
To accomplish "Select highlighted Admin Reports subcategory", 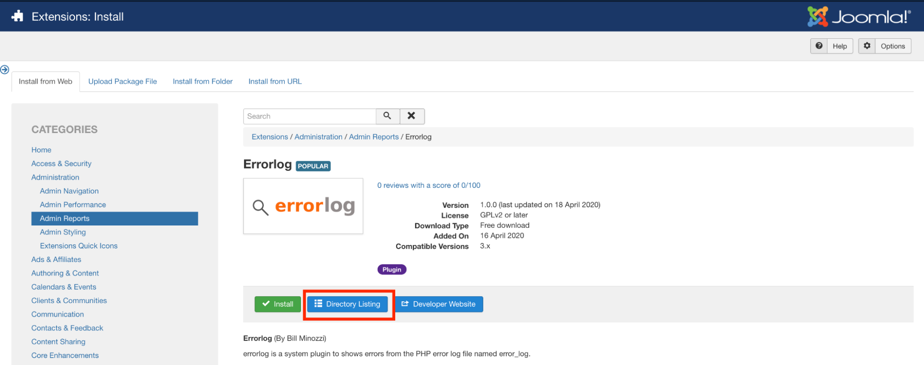I will tap(115, 219).
